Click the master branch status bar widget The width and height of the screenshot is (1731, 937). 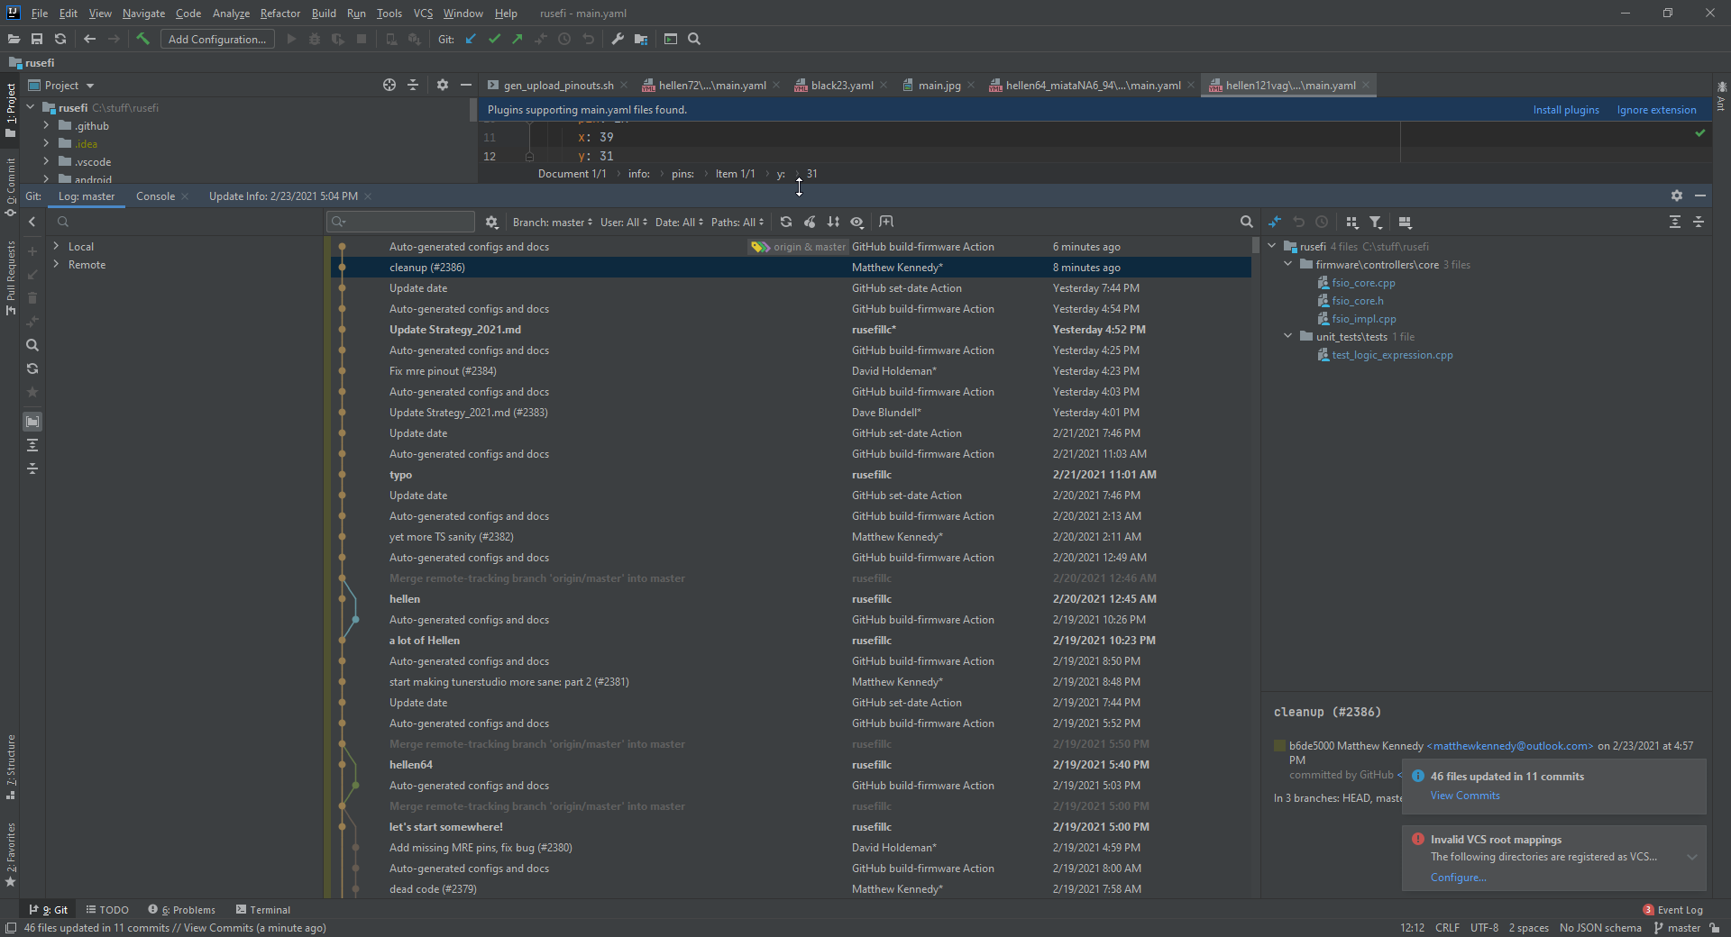[1677, 928]
